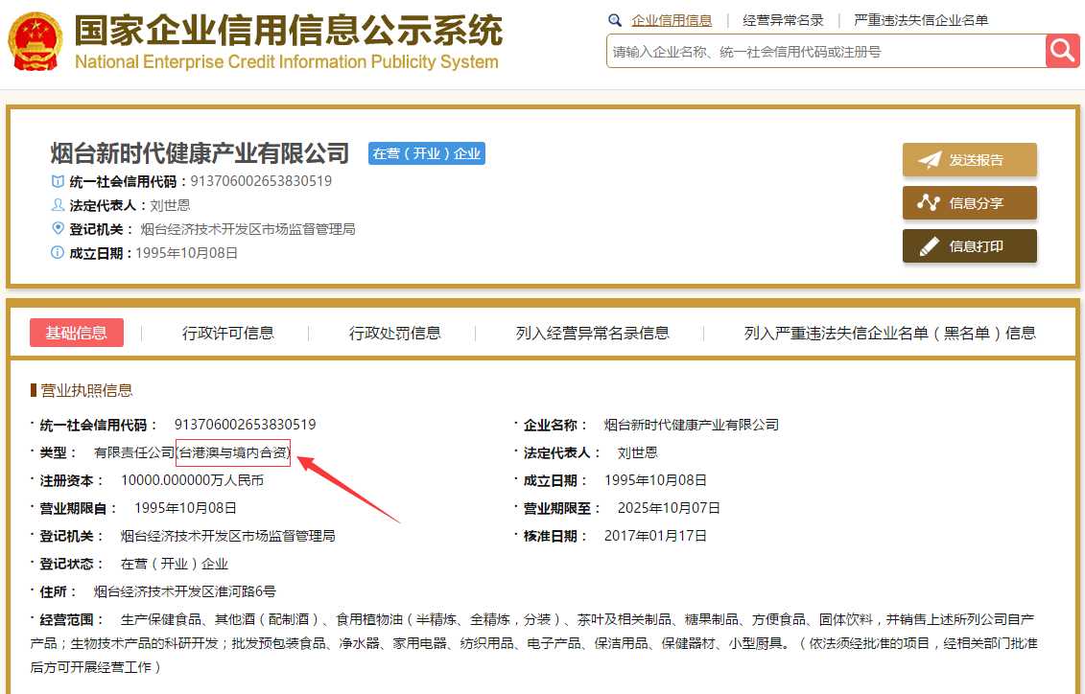Click 刘世恩 in the license info table
1085x694 pixels.
tap(637, 452)
